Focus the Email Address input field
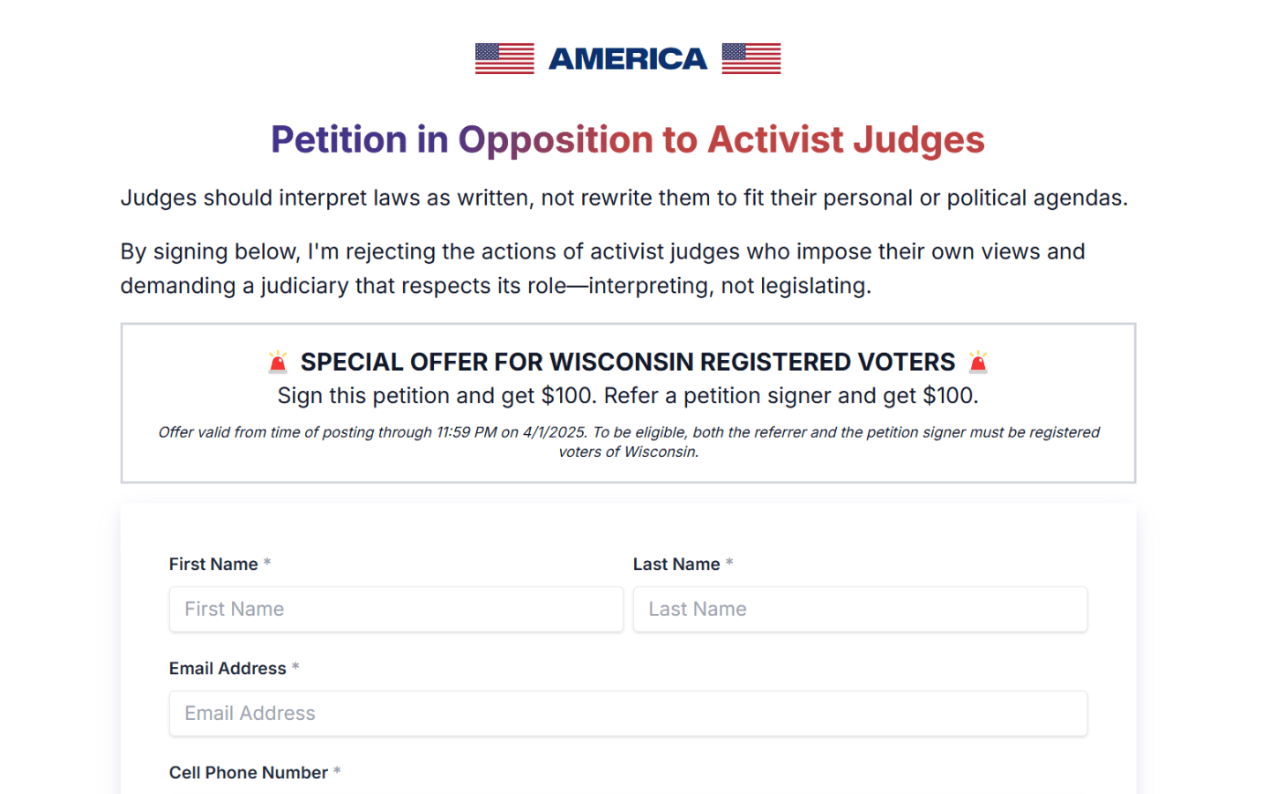Image resolution: width=1270 pixels, height=794 pixels. pos(628,714)
